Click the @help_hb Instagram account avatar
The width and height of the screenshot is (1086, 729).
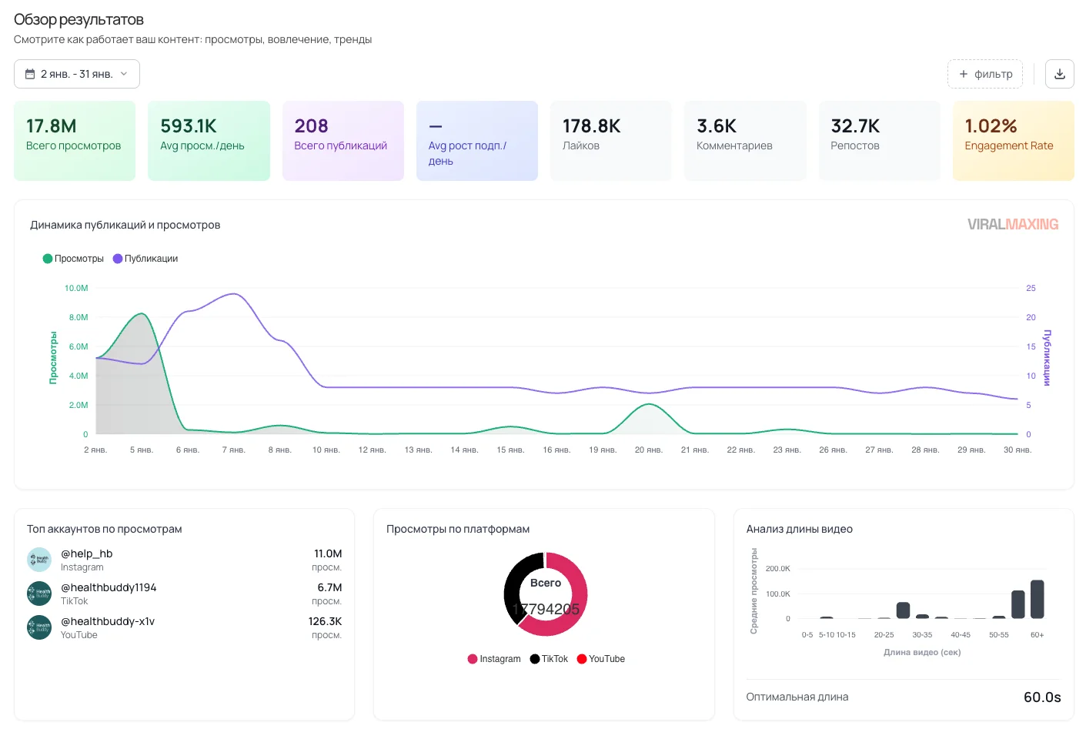pos(38,560)
